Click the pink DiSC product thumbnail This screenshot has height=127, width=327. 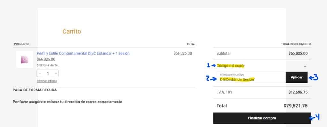coord(25,59)
